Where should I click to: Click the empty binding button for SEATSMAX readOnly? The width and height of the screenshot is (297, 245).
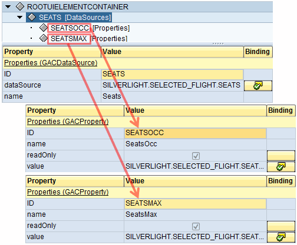281,226
